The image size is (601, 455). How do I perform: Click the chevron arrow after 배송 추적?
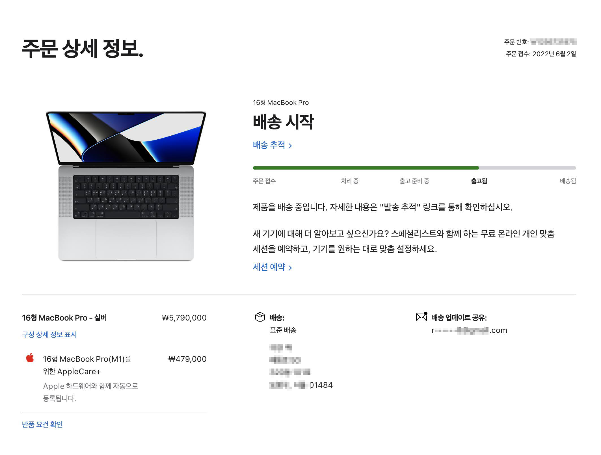(x=290, y=146)
